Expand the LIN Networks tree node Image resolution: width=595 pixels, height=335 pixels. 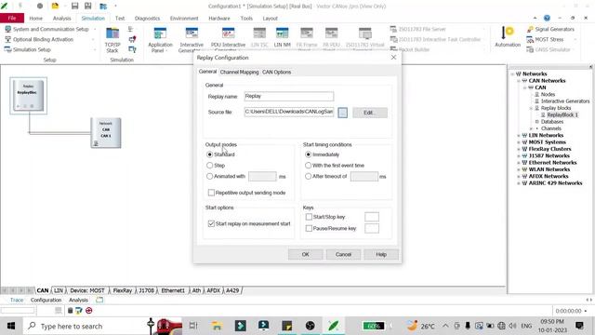pos(519,136)
